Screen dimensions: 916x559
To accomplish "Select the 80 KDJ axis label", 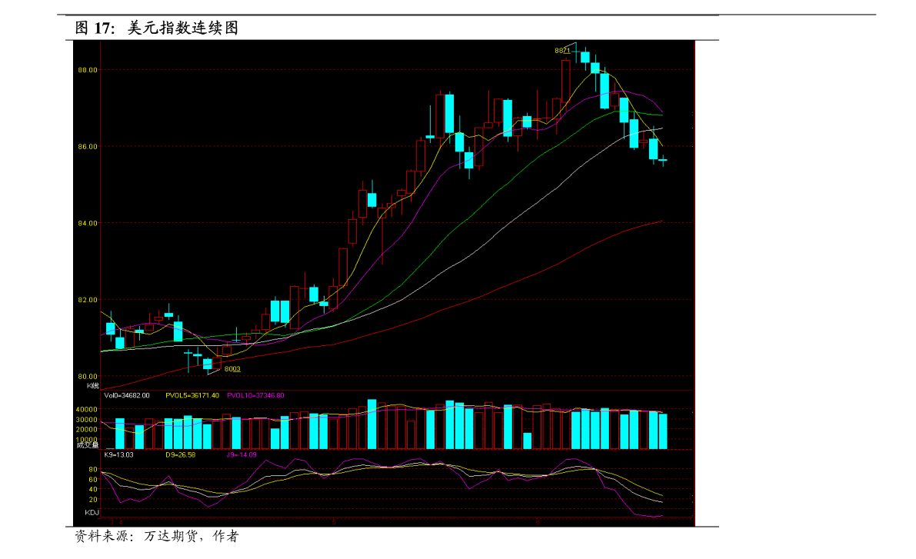I will pos(93,470).
